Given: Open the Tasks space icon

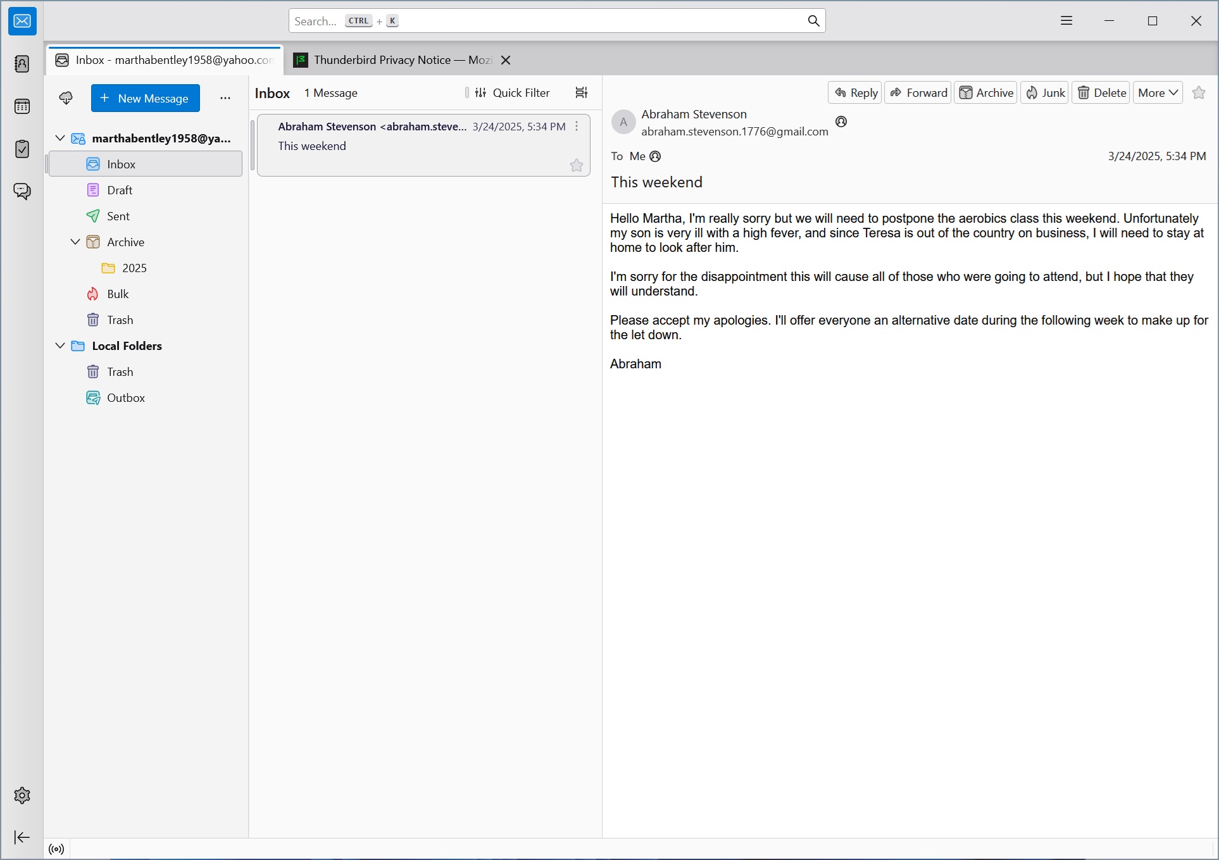Looking at the screenshot, I should coord(22,149).
